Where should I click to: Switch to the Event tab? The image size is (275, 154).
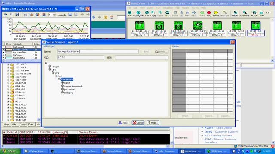click(31, 124)
